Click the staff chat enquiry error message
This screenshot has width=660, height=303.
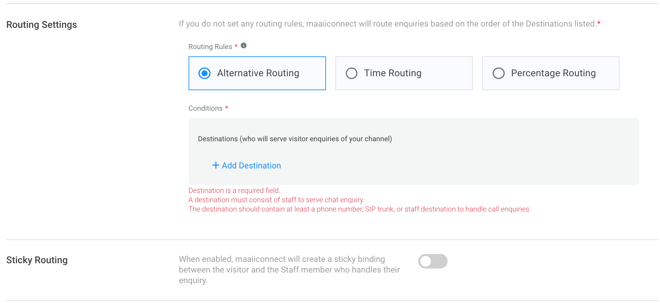click(x=277, y=200)
